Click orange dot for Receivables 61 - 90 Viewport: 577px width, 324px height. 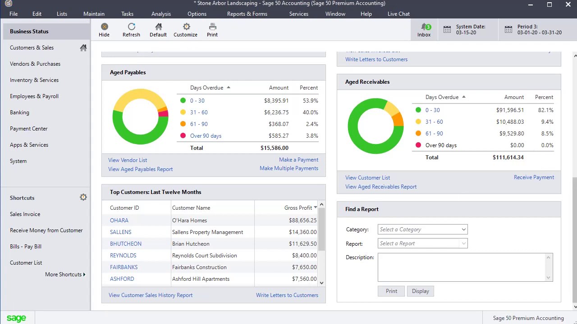tap(418, 134)
